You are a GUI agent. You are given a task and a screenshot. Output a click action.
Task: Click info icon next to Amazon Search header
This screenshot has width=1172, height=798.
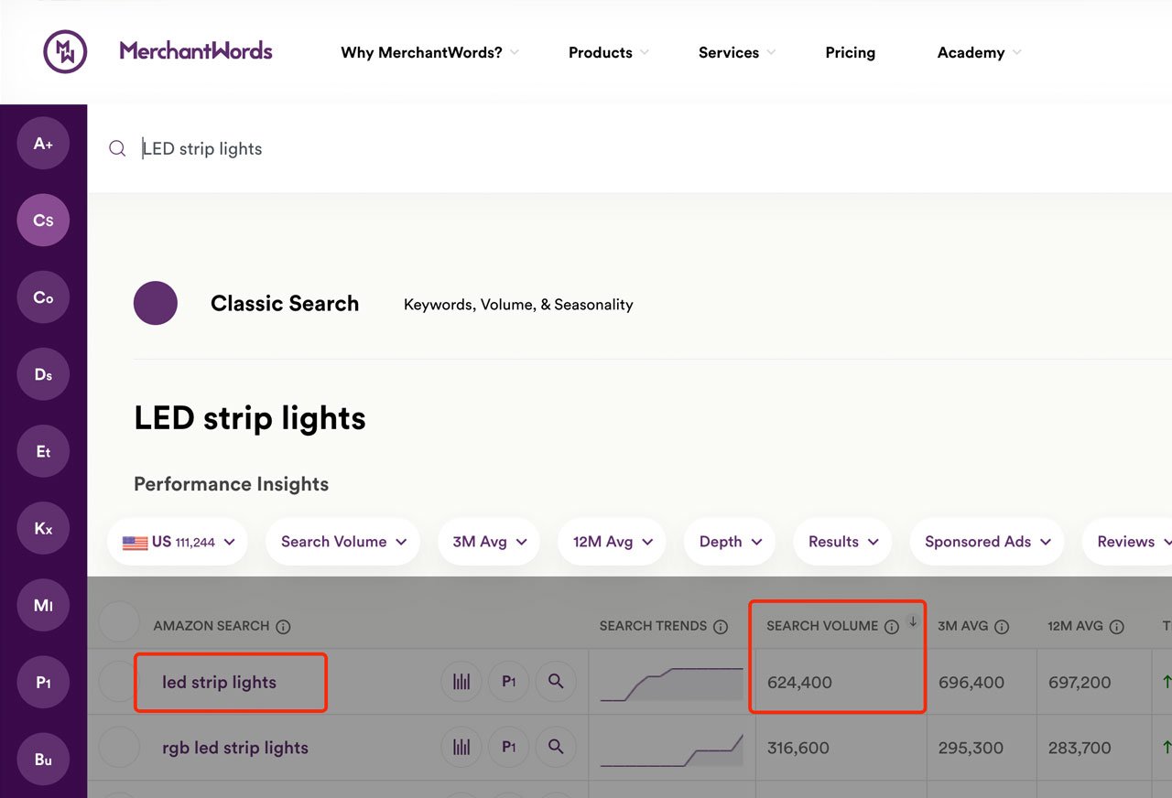pos(284,627)
